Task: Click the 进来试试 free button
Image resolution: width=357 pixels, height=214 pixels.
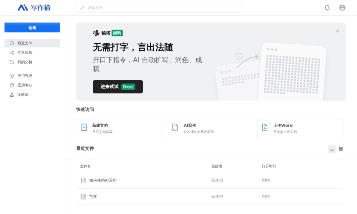Action: click(x=118, y=87)
